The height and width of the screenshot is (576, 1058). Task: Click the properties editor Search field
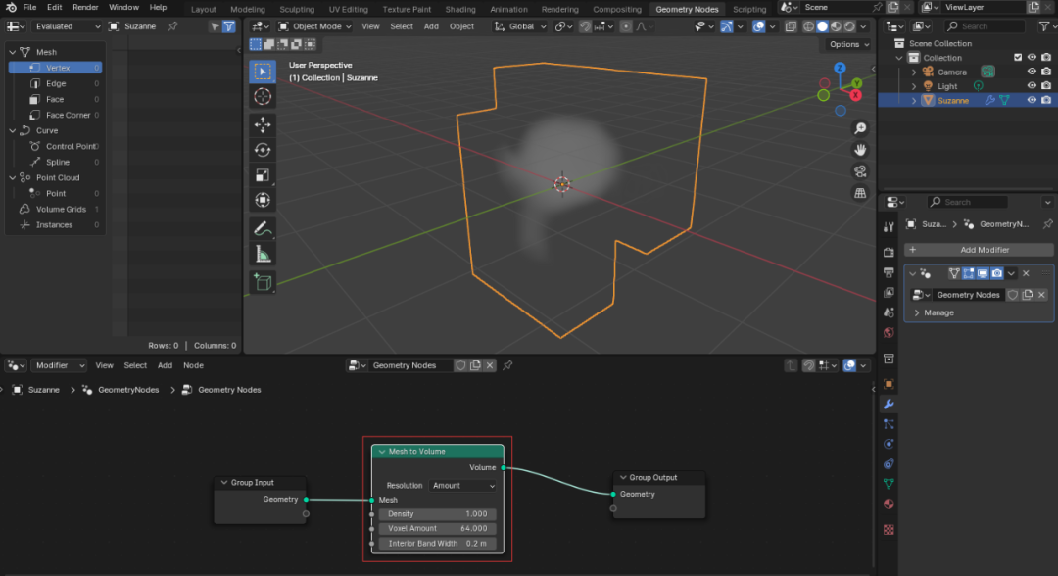(x=968, y=202)
